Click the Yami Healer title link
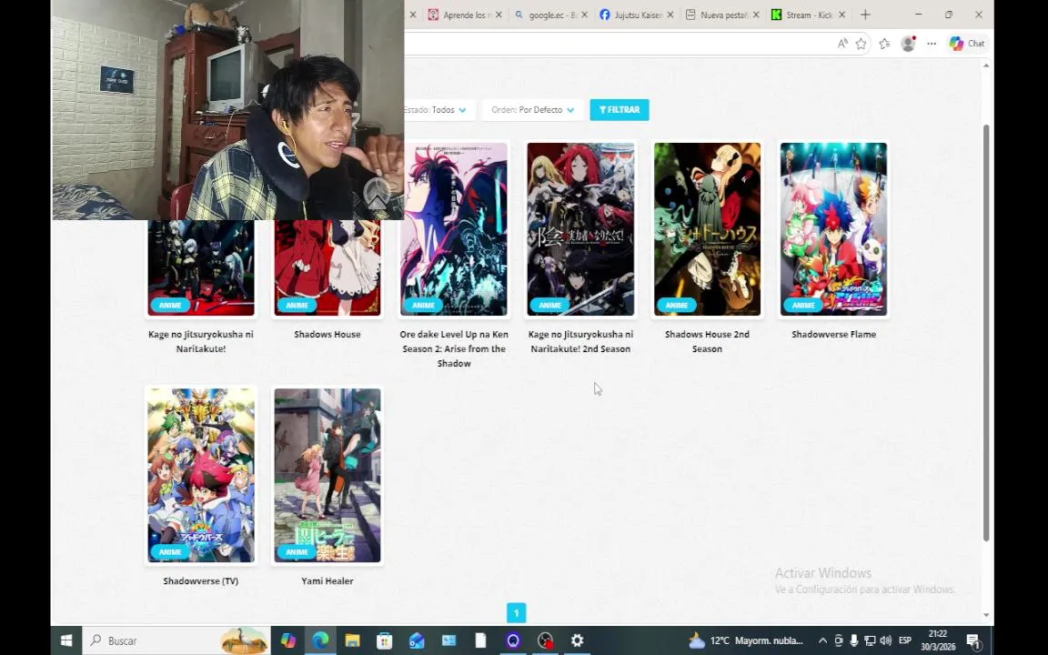 tap(327, 580)
